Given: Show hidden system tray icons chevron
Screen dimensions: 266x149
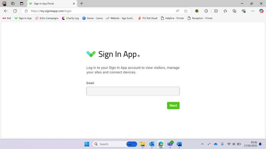Looking at the screenshot, I should [202, 144].
